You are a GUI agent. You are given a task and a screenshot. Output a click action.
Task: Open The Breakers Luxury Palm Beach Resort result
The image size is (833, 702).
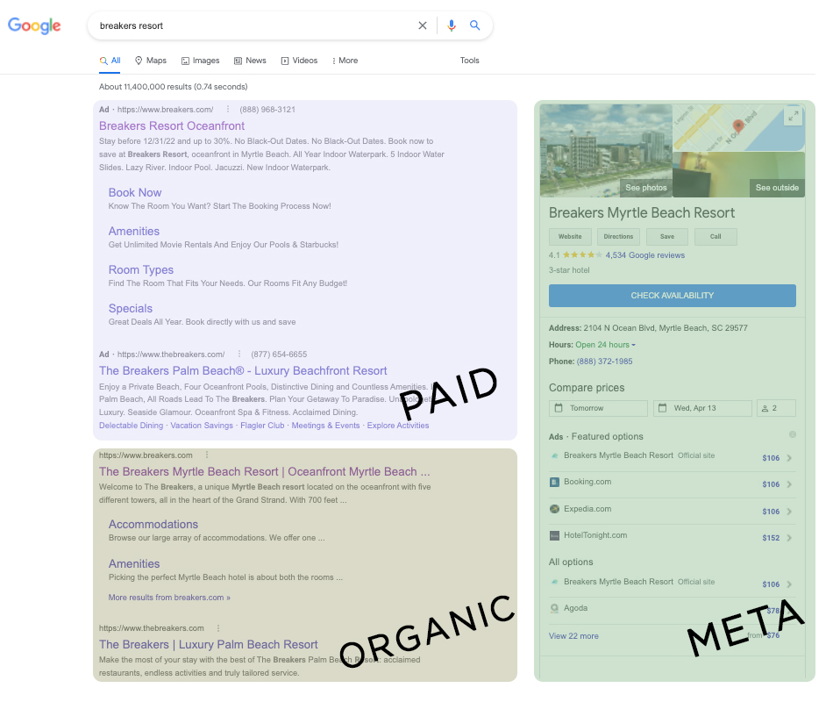click(209, 645)
